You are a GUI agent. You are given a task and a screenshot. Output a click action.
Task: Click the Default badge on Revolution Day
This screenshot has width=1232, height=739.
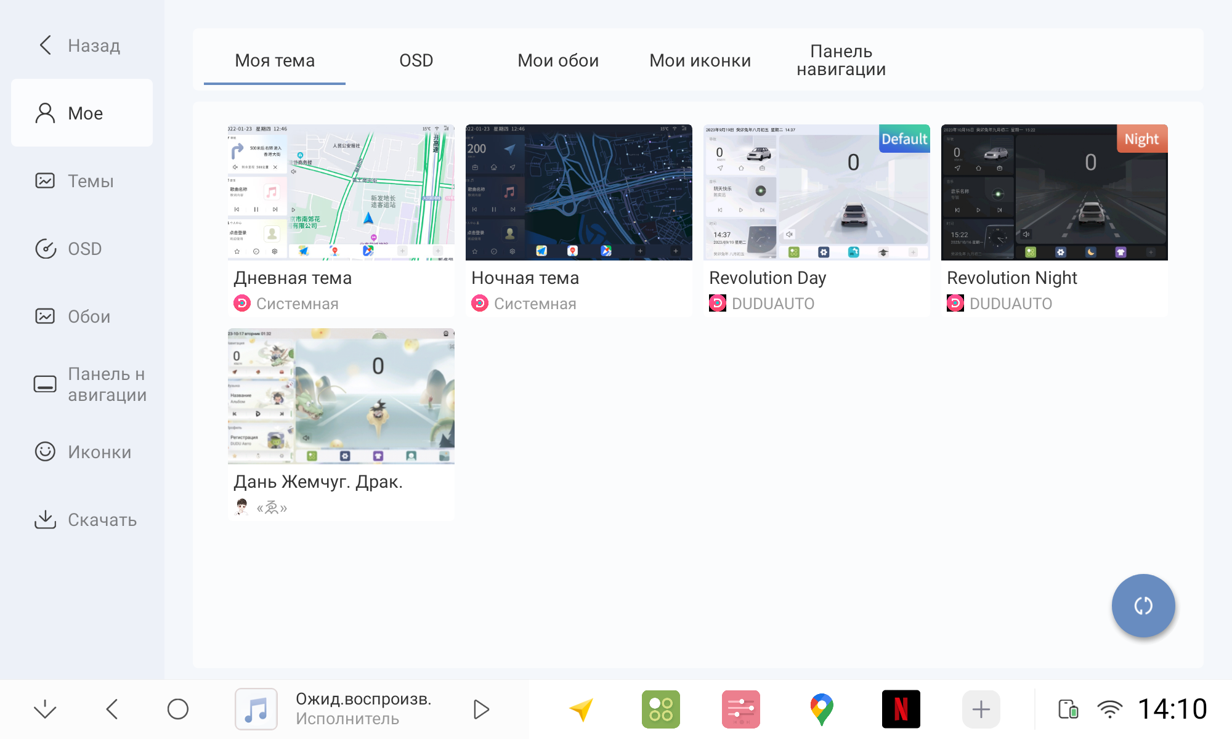point(904,139)
